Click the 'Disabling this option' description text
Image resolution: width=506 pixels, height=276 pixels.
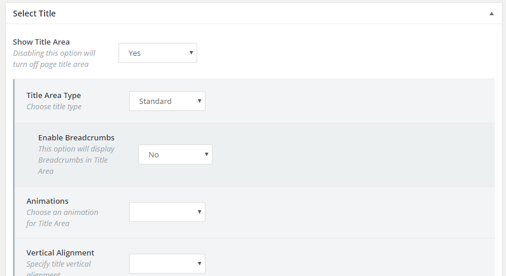tap(53, 58)
